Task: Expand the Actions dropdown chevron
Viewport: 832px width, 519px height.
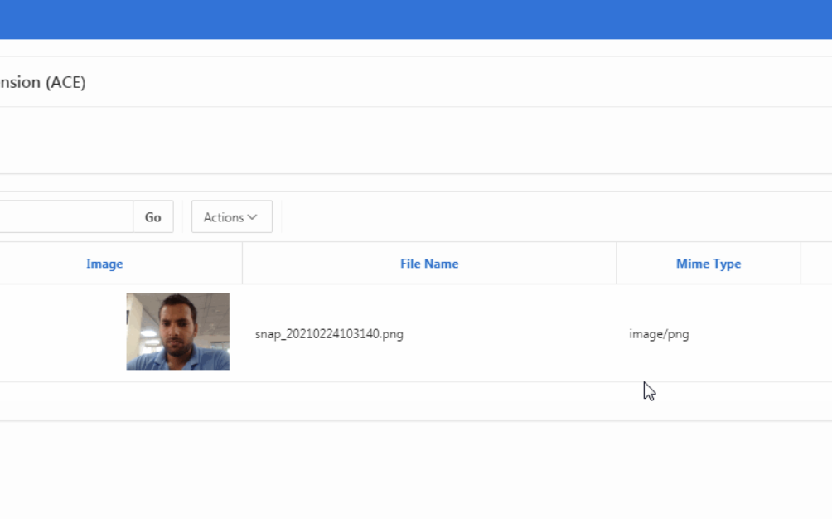Action: point(252,216)
